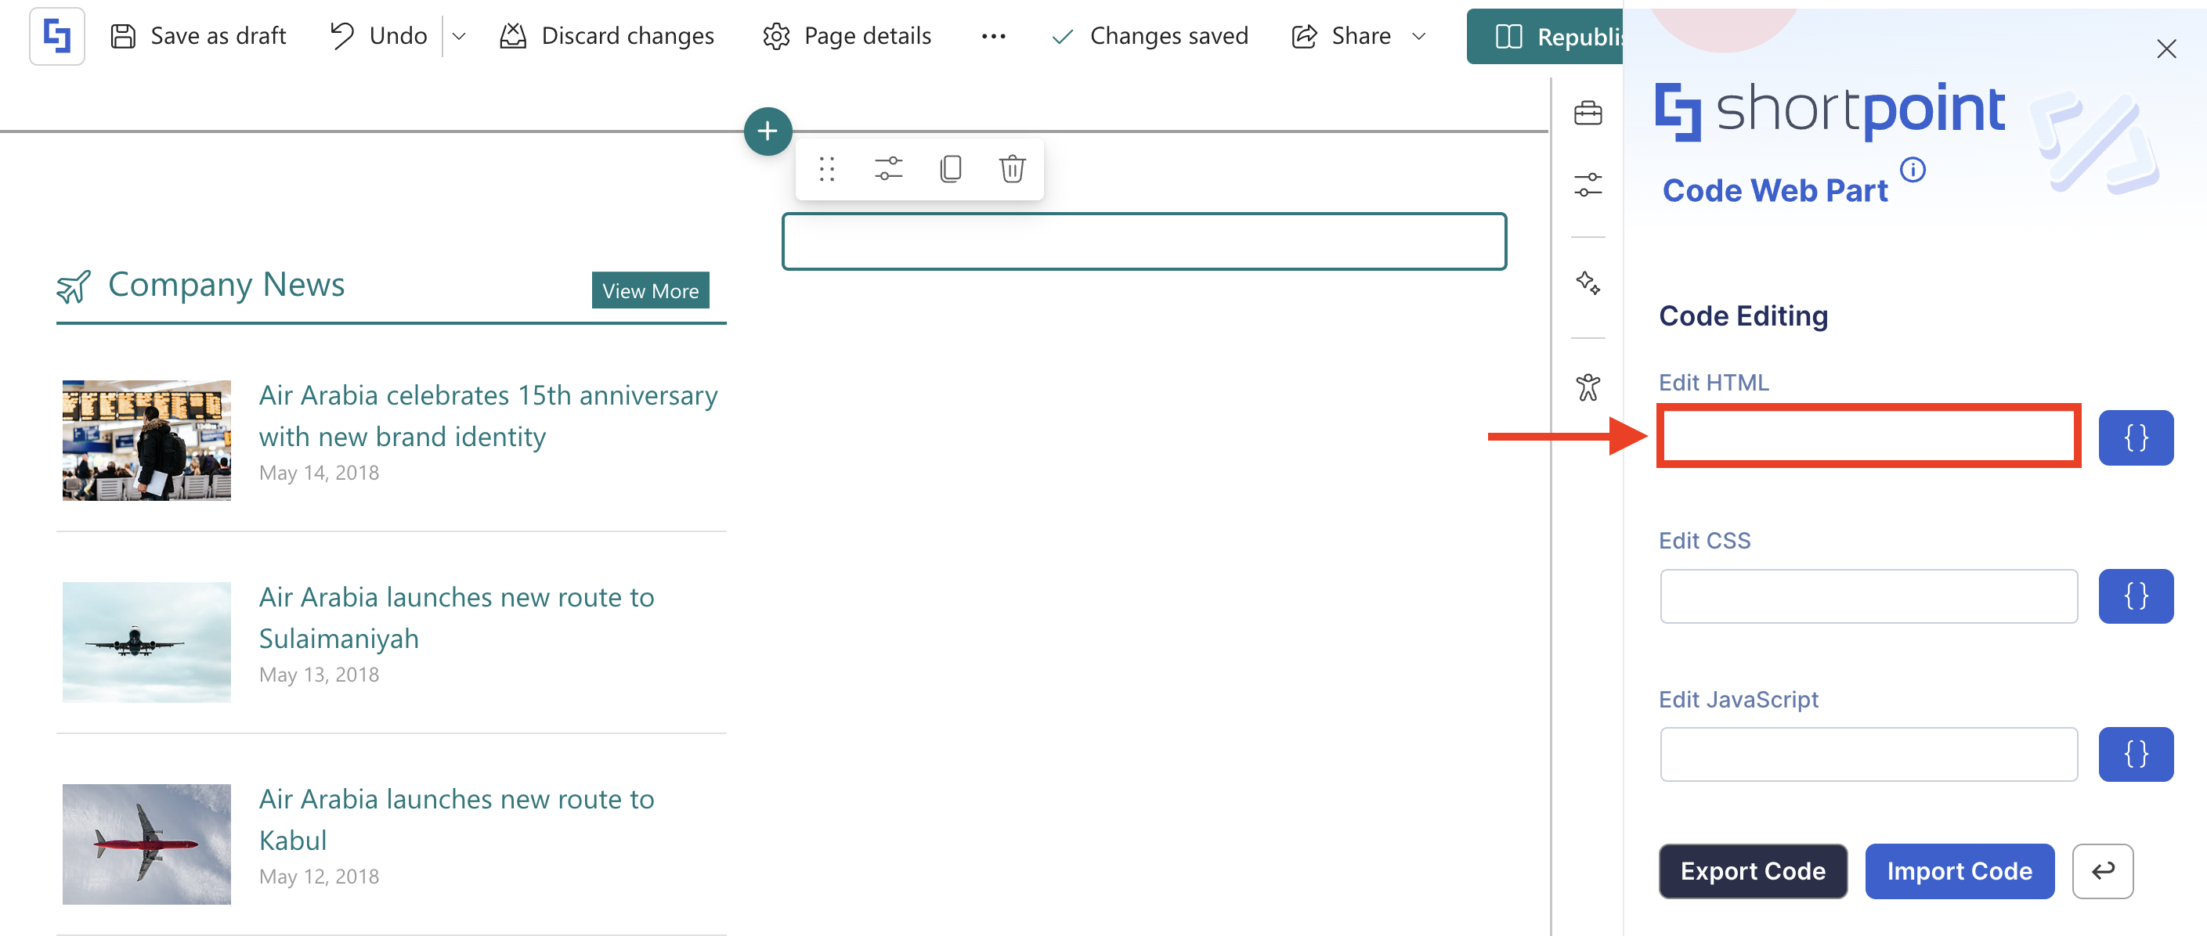Image resolution: width=2207 pixels, height=936 pixels.
Task: Delete the web part with trash icon
Action: point(1012,169)
